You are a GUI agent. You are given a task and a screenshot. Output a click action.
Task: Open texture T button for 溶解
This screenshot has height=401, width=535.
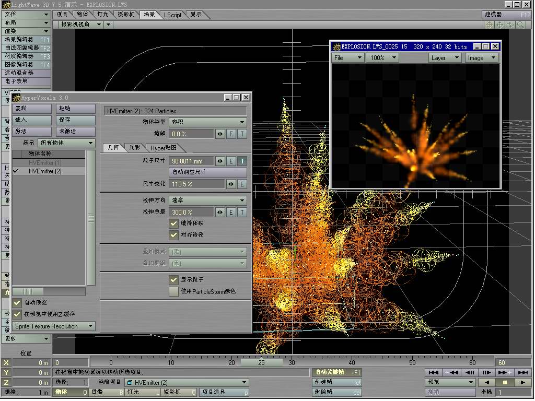point(242,134)
